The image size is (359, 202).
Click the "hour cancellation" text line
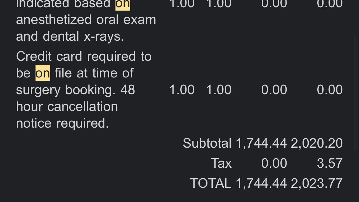point(67,106)
